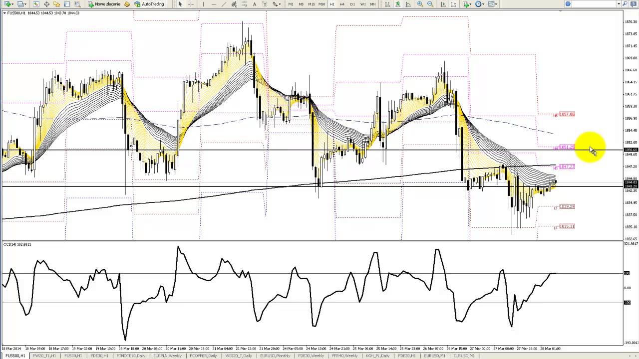Select the text 'A' tool
Image resolution: width=639 pixels, height=359 pixels.
tap(255, 4)
